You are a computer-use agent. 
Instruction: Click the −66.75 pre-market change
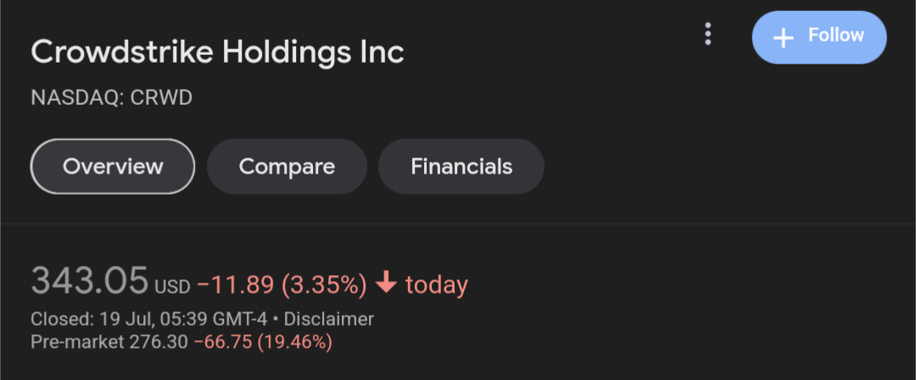tap(222, 342)
